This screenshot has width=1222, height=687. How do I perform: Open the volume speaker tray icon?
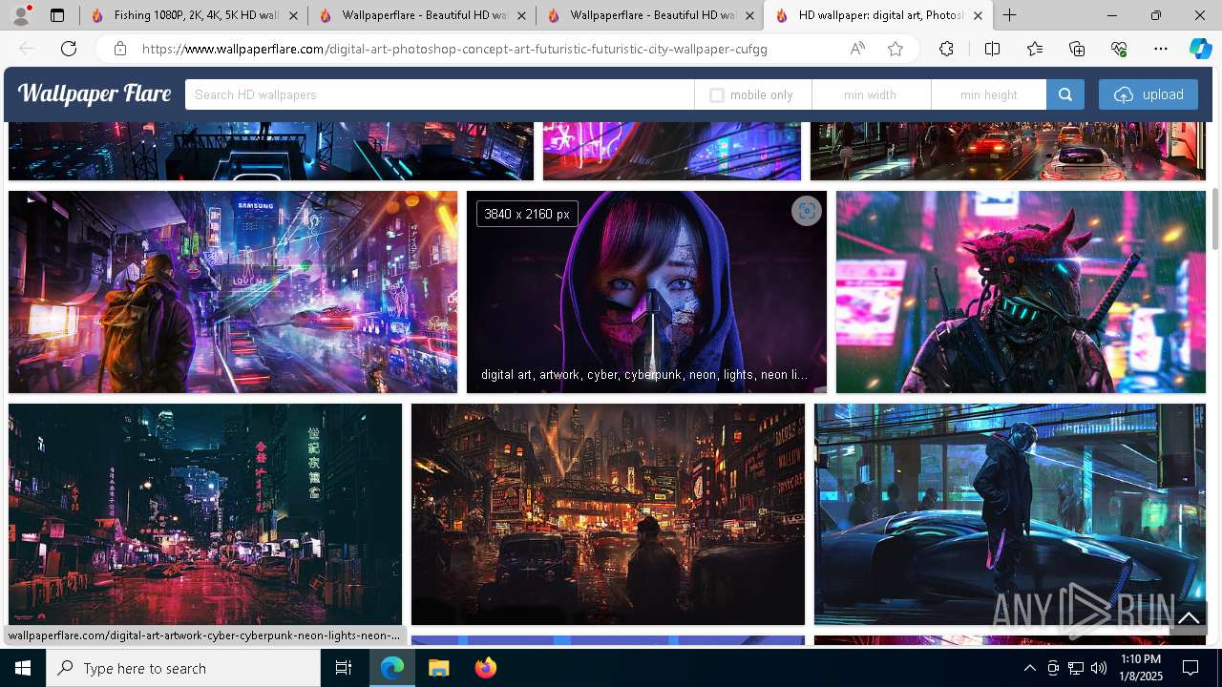click(1099, 668)
